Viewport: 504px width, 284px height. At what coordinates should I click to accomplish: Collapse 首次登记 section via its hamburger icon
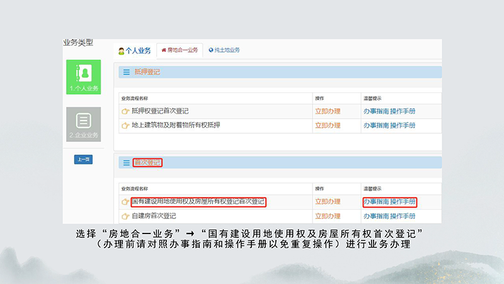tap(127, 163)
